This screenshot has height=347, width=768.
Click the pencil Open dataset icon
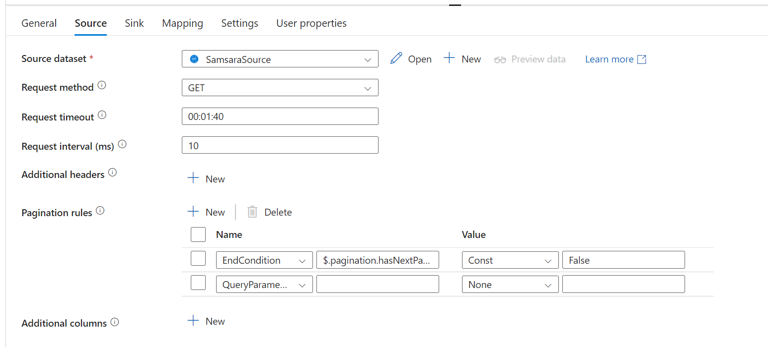(396, 58)
